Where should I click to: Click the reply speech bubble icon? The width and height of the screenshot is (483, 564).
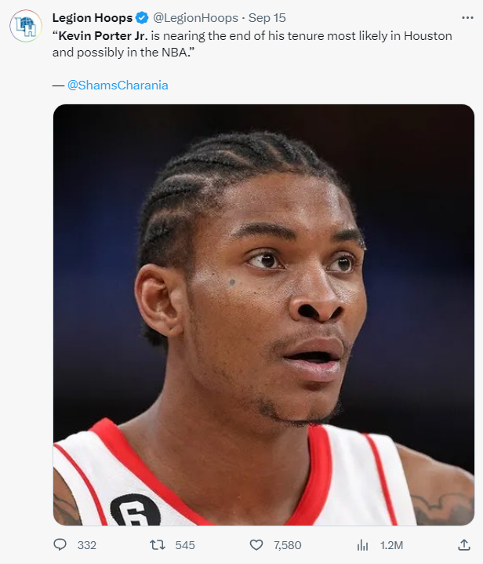(60, 545)
